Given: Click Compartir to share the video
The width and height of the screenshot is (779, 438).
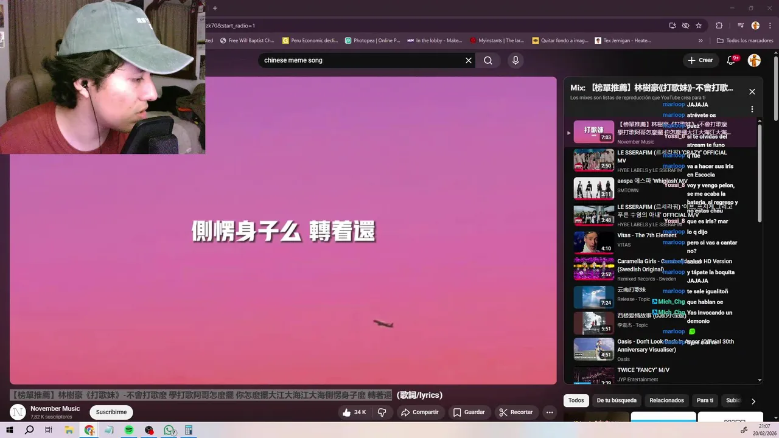Looking at the screenshot, I should click(x=419, y=412).
